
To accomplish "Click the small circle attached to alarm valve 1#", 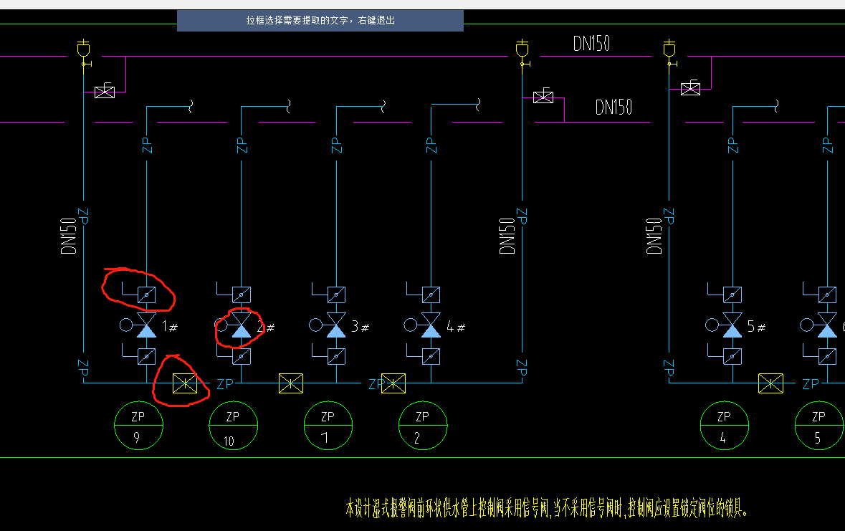I will click(126, 325).
